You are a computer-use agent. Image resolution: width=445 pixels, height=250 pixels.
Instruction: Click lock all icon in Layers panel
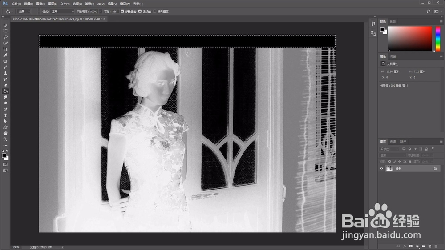click(410, 162)
